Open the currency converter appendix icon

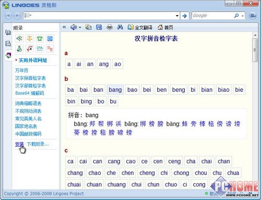point(19,39)
